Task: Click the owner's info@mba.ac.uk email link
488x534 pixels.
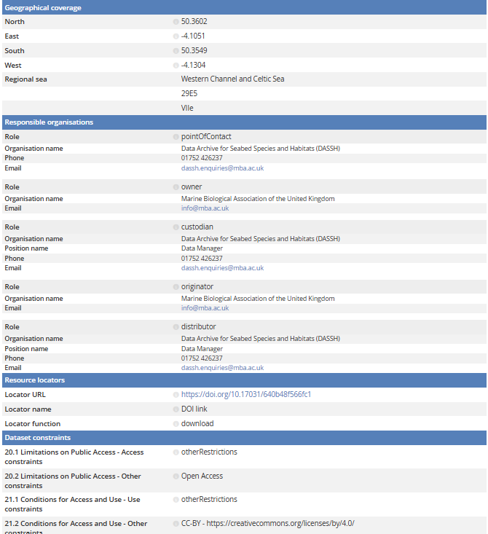Action: point(205,208)
